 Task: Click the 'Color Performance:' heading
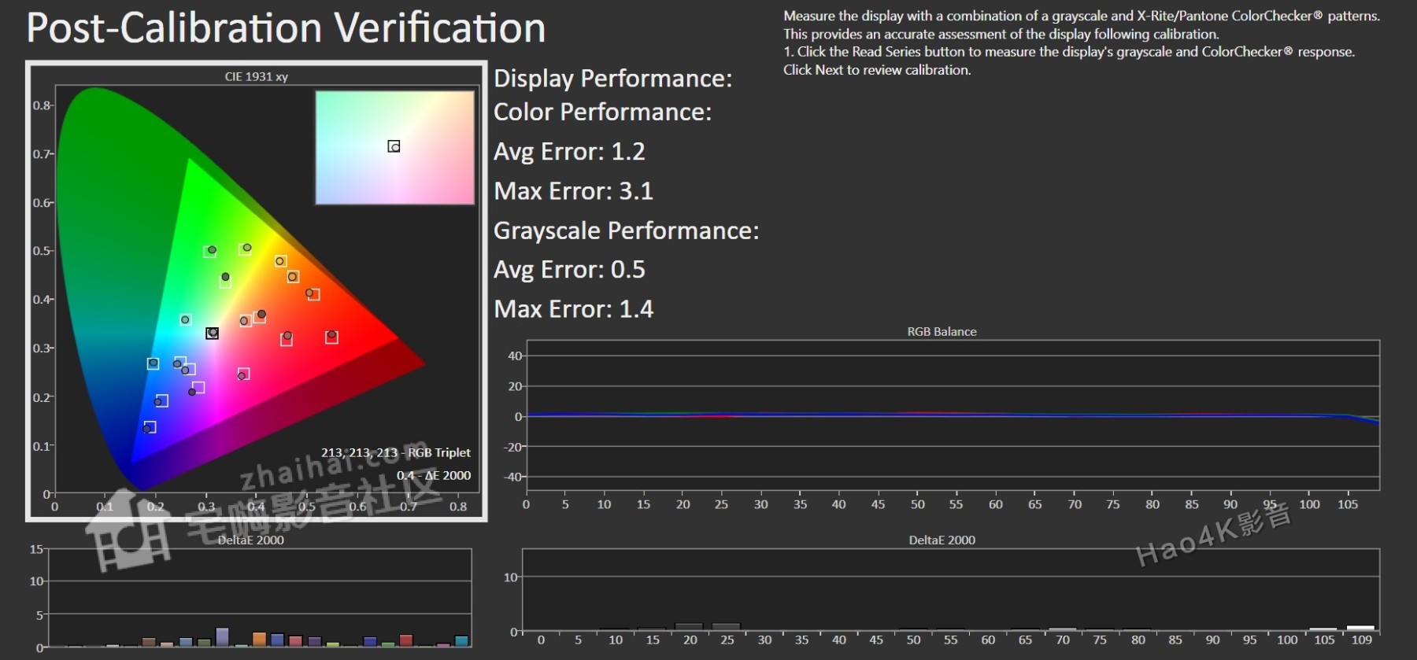pyautogui.click(x=602, y=112)
